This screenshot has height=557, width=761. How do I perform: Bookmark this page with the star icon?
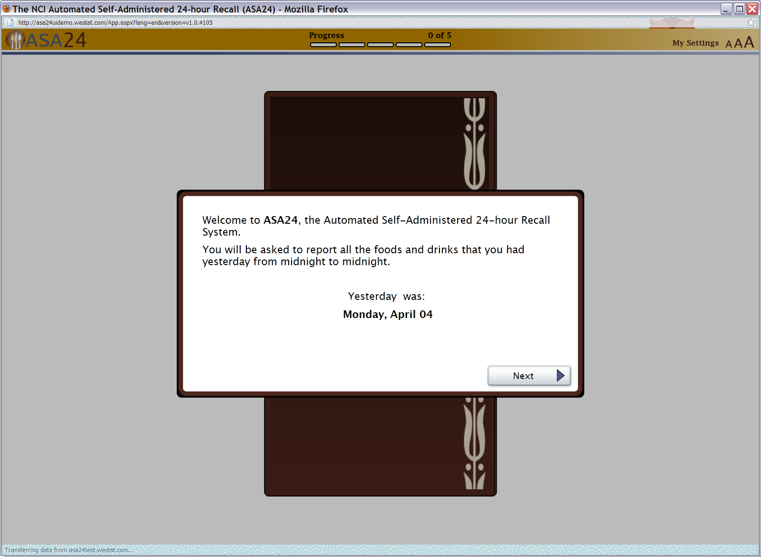(751, 22)
